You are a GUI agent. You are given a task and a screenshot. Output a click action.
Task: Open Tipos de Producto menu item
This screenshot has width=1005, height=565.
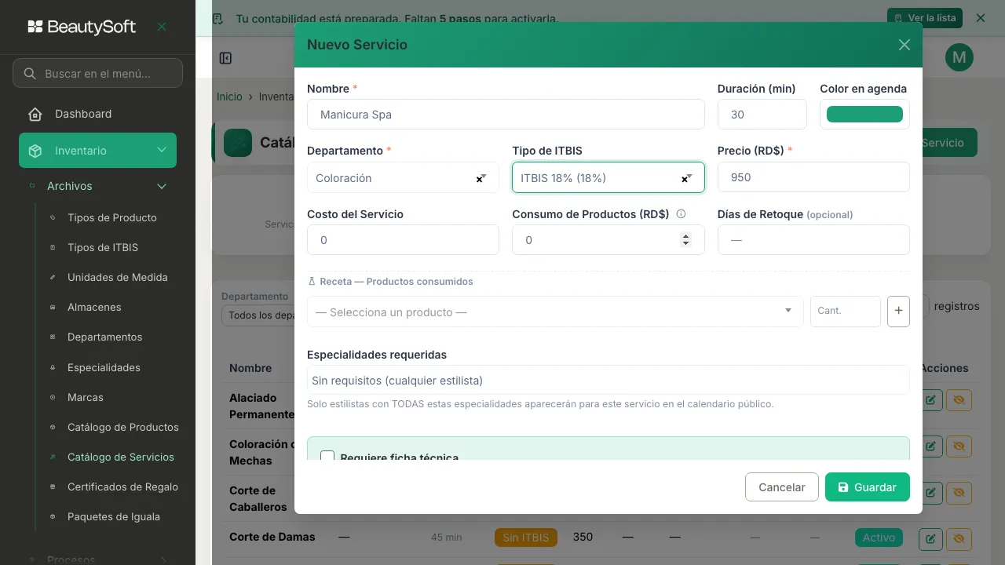point(112,217)
